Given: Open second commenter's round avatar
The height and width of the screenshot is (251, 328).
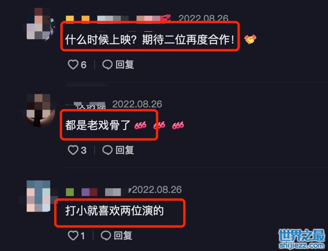Looking at the screenshot, I should tap(39, 111).
